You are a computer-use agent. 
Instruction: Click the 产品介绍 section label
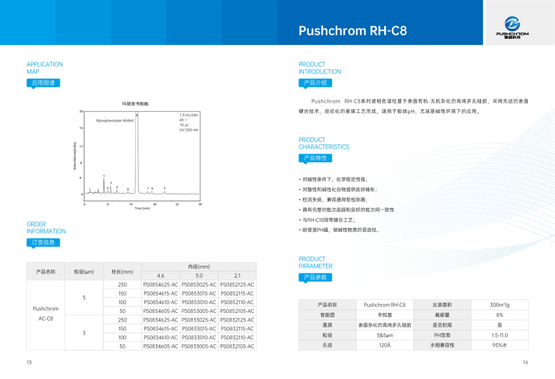tap(315, 83)
